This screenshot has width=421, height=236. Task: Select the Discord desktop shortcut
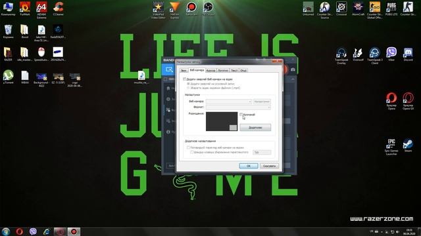408,54
